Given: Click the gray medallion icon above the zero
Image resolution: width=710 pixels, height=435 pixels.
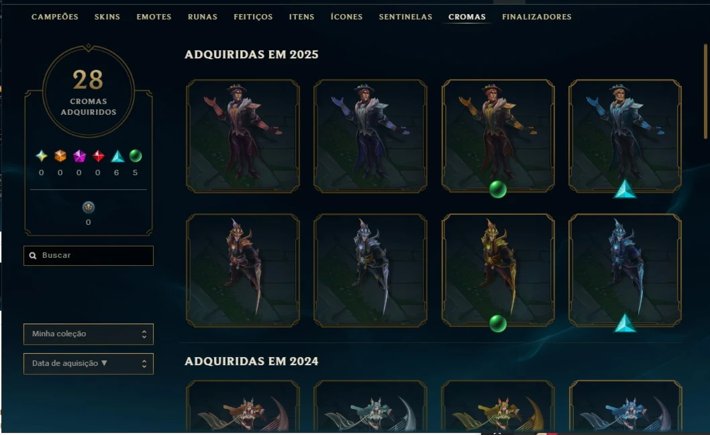Looking at the screenshot, I should pos(89,207).
